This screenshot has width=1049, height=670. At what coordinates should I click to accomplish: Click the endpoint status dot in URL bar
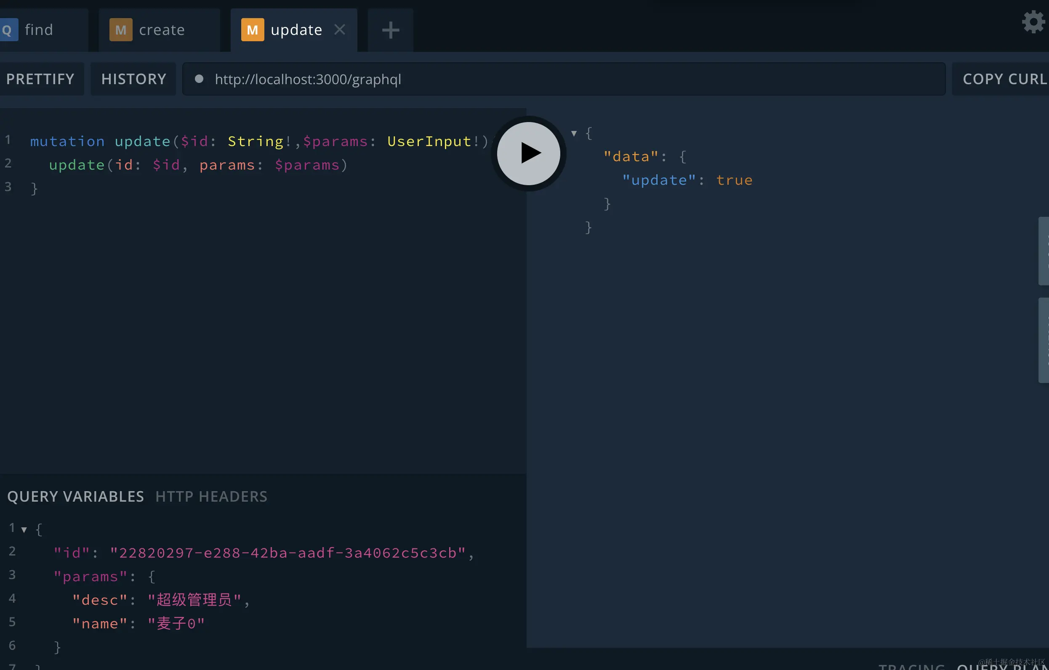click(x=199, y=79)
